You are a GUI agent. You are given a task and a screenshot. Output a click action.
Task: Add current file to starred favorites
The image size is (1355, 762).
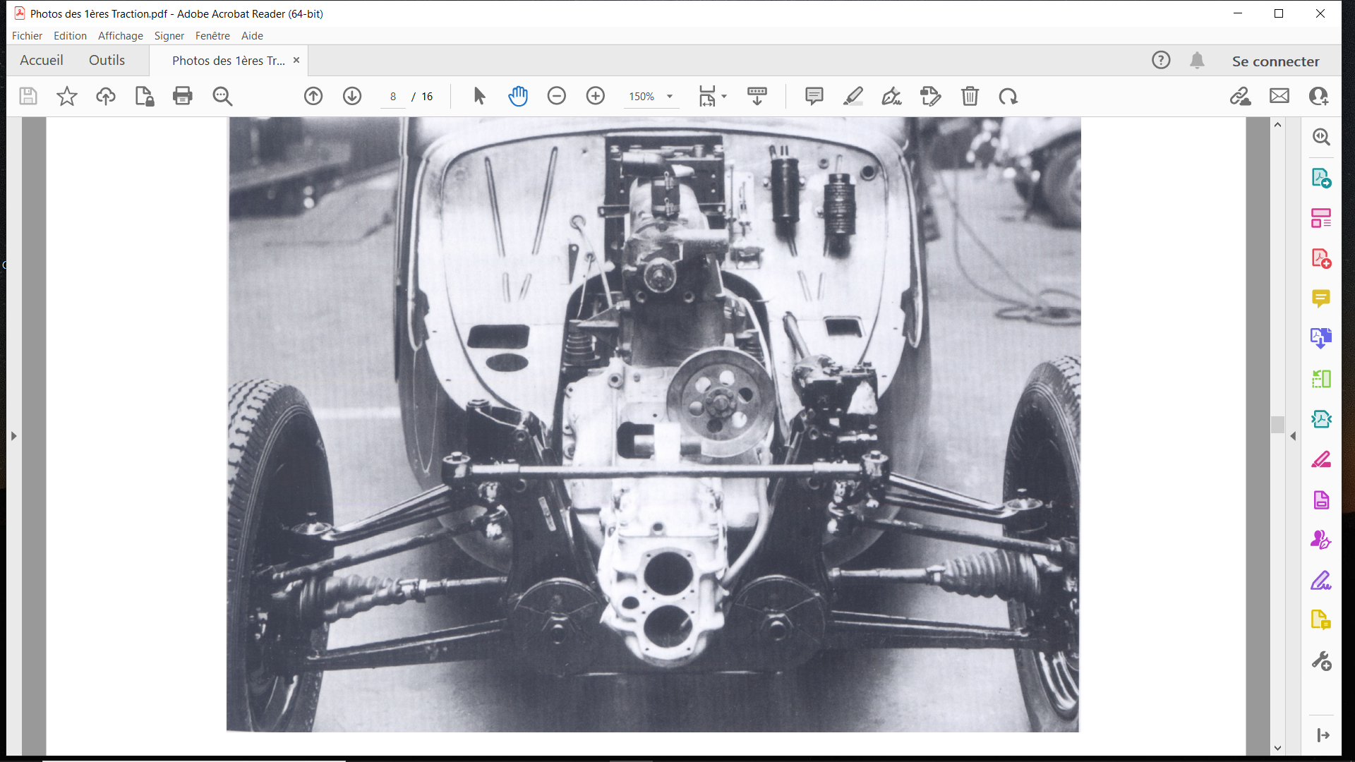67,96
